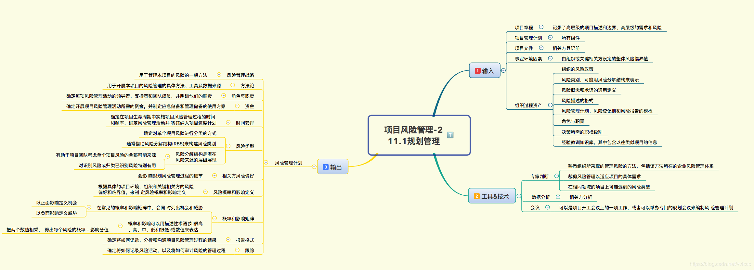The width and height of the screenshot is (754, 270).
Task: Select the 把两个数值相乘 subtopic
Action: [58, 230]
